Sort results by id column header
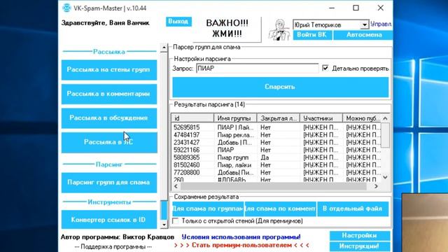The width and height of the screenshot is (448, 252). (192, 118)
